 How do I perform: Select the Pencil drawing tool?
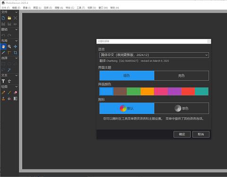tap(3, 93)
